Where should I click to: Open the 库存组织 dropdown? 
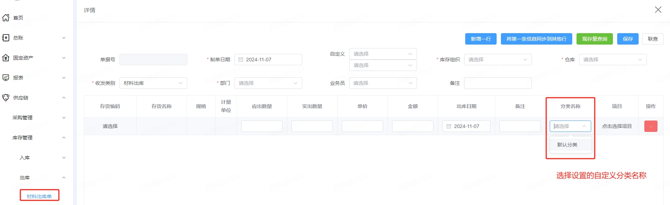click(x=497, y=60)
